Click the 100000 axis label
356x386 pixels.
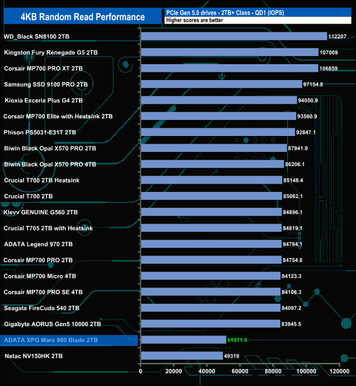306,371
